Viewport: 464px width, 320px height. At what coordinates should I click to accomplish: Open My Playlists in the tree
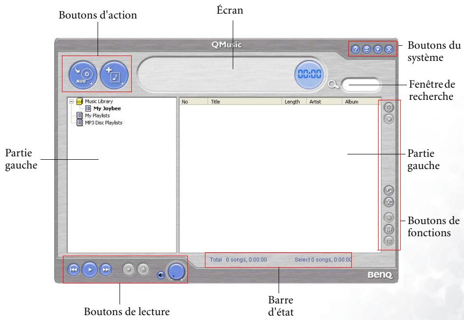coord(98,115)
